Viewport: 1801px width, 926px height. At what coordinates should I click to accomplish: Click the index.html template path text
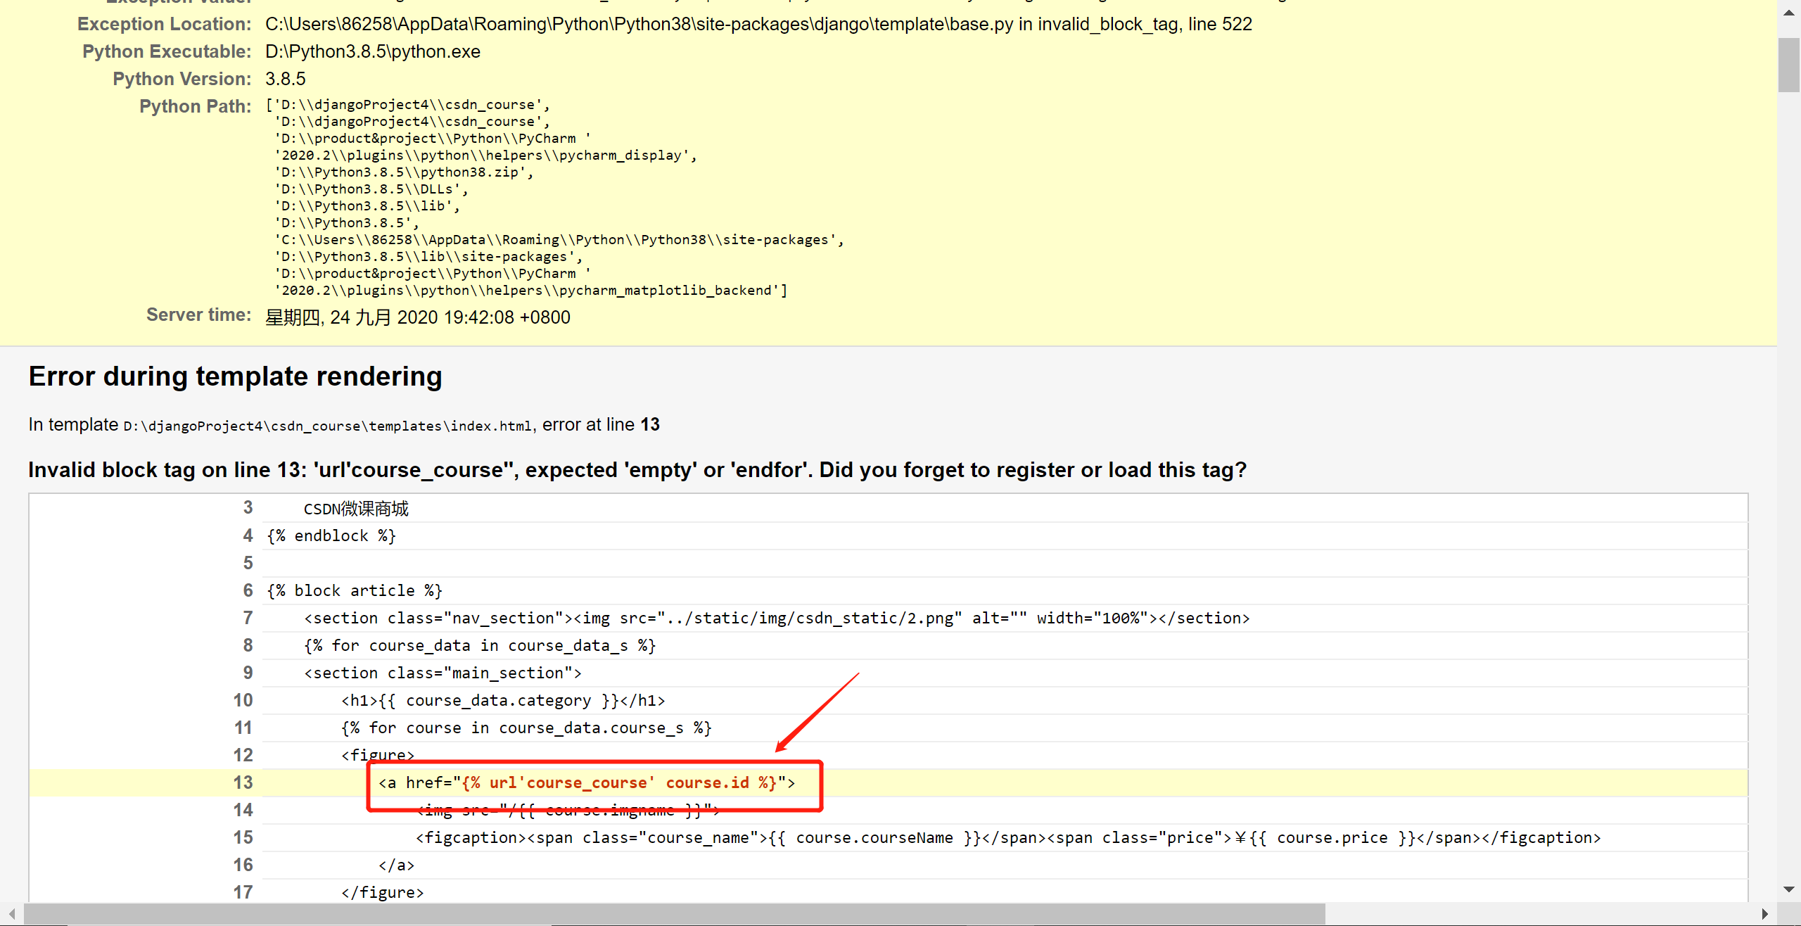pyautogui.click(x=327, y=426)
